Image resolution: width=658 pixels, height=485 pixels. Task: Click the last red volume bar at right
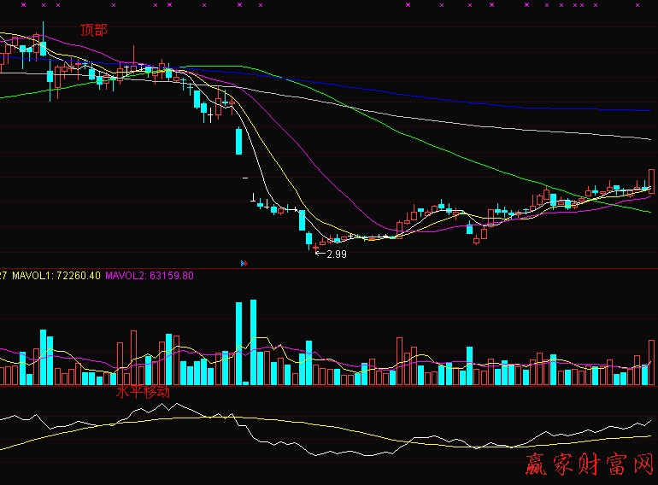click(651, 359)
